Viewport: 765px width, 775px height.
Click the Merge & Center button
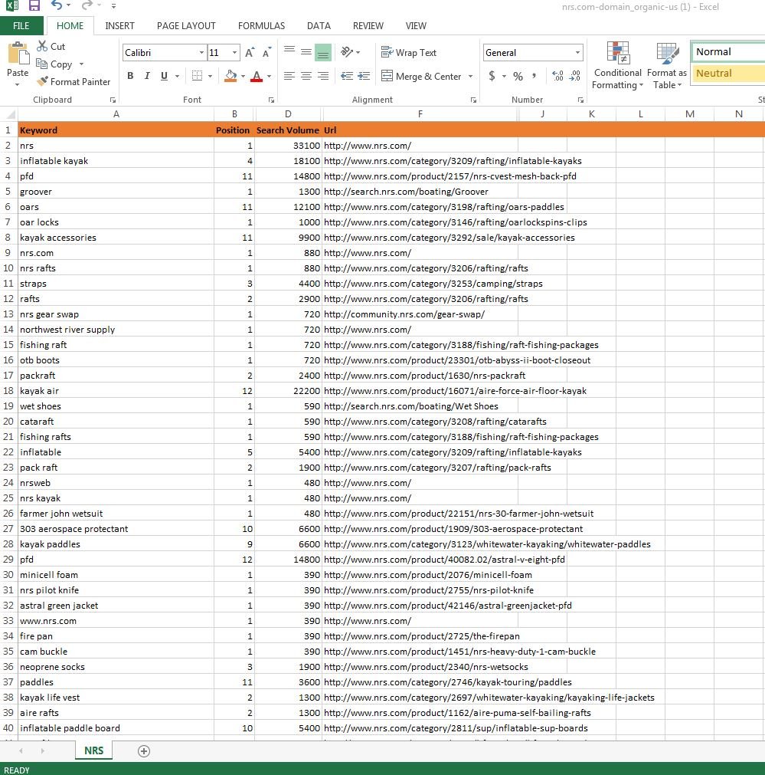tap(421, 76)
